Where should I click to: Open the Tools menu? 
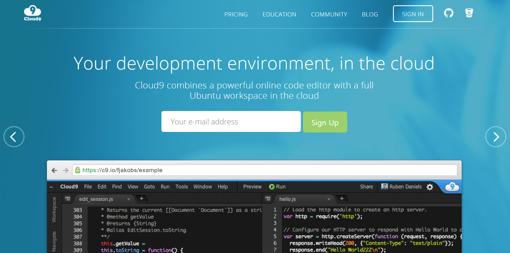pos(182,187)
